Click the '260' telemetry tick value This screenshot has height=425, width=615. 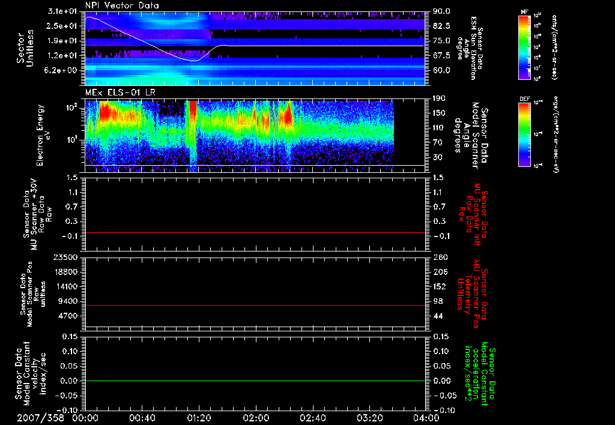(x=440, y=258)
